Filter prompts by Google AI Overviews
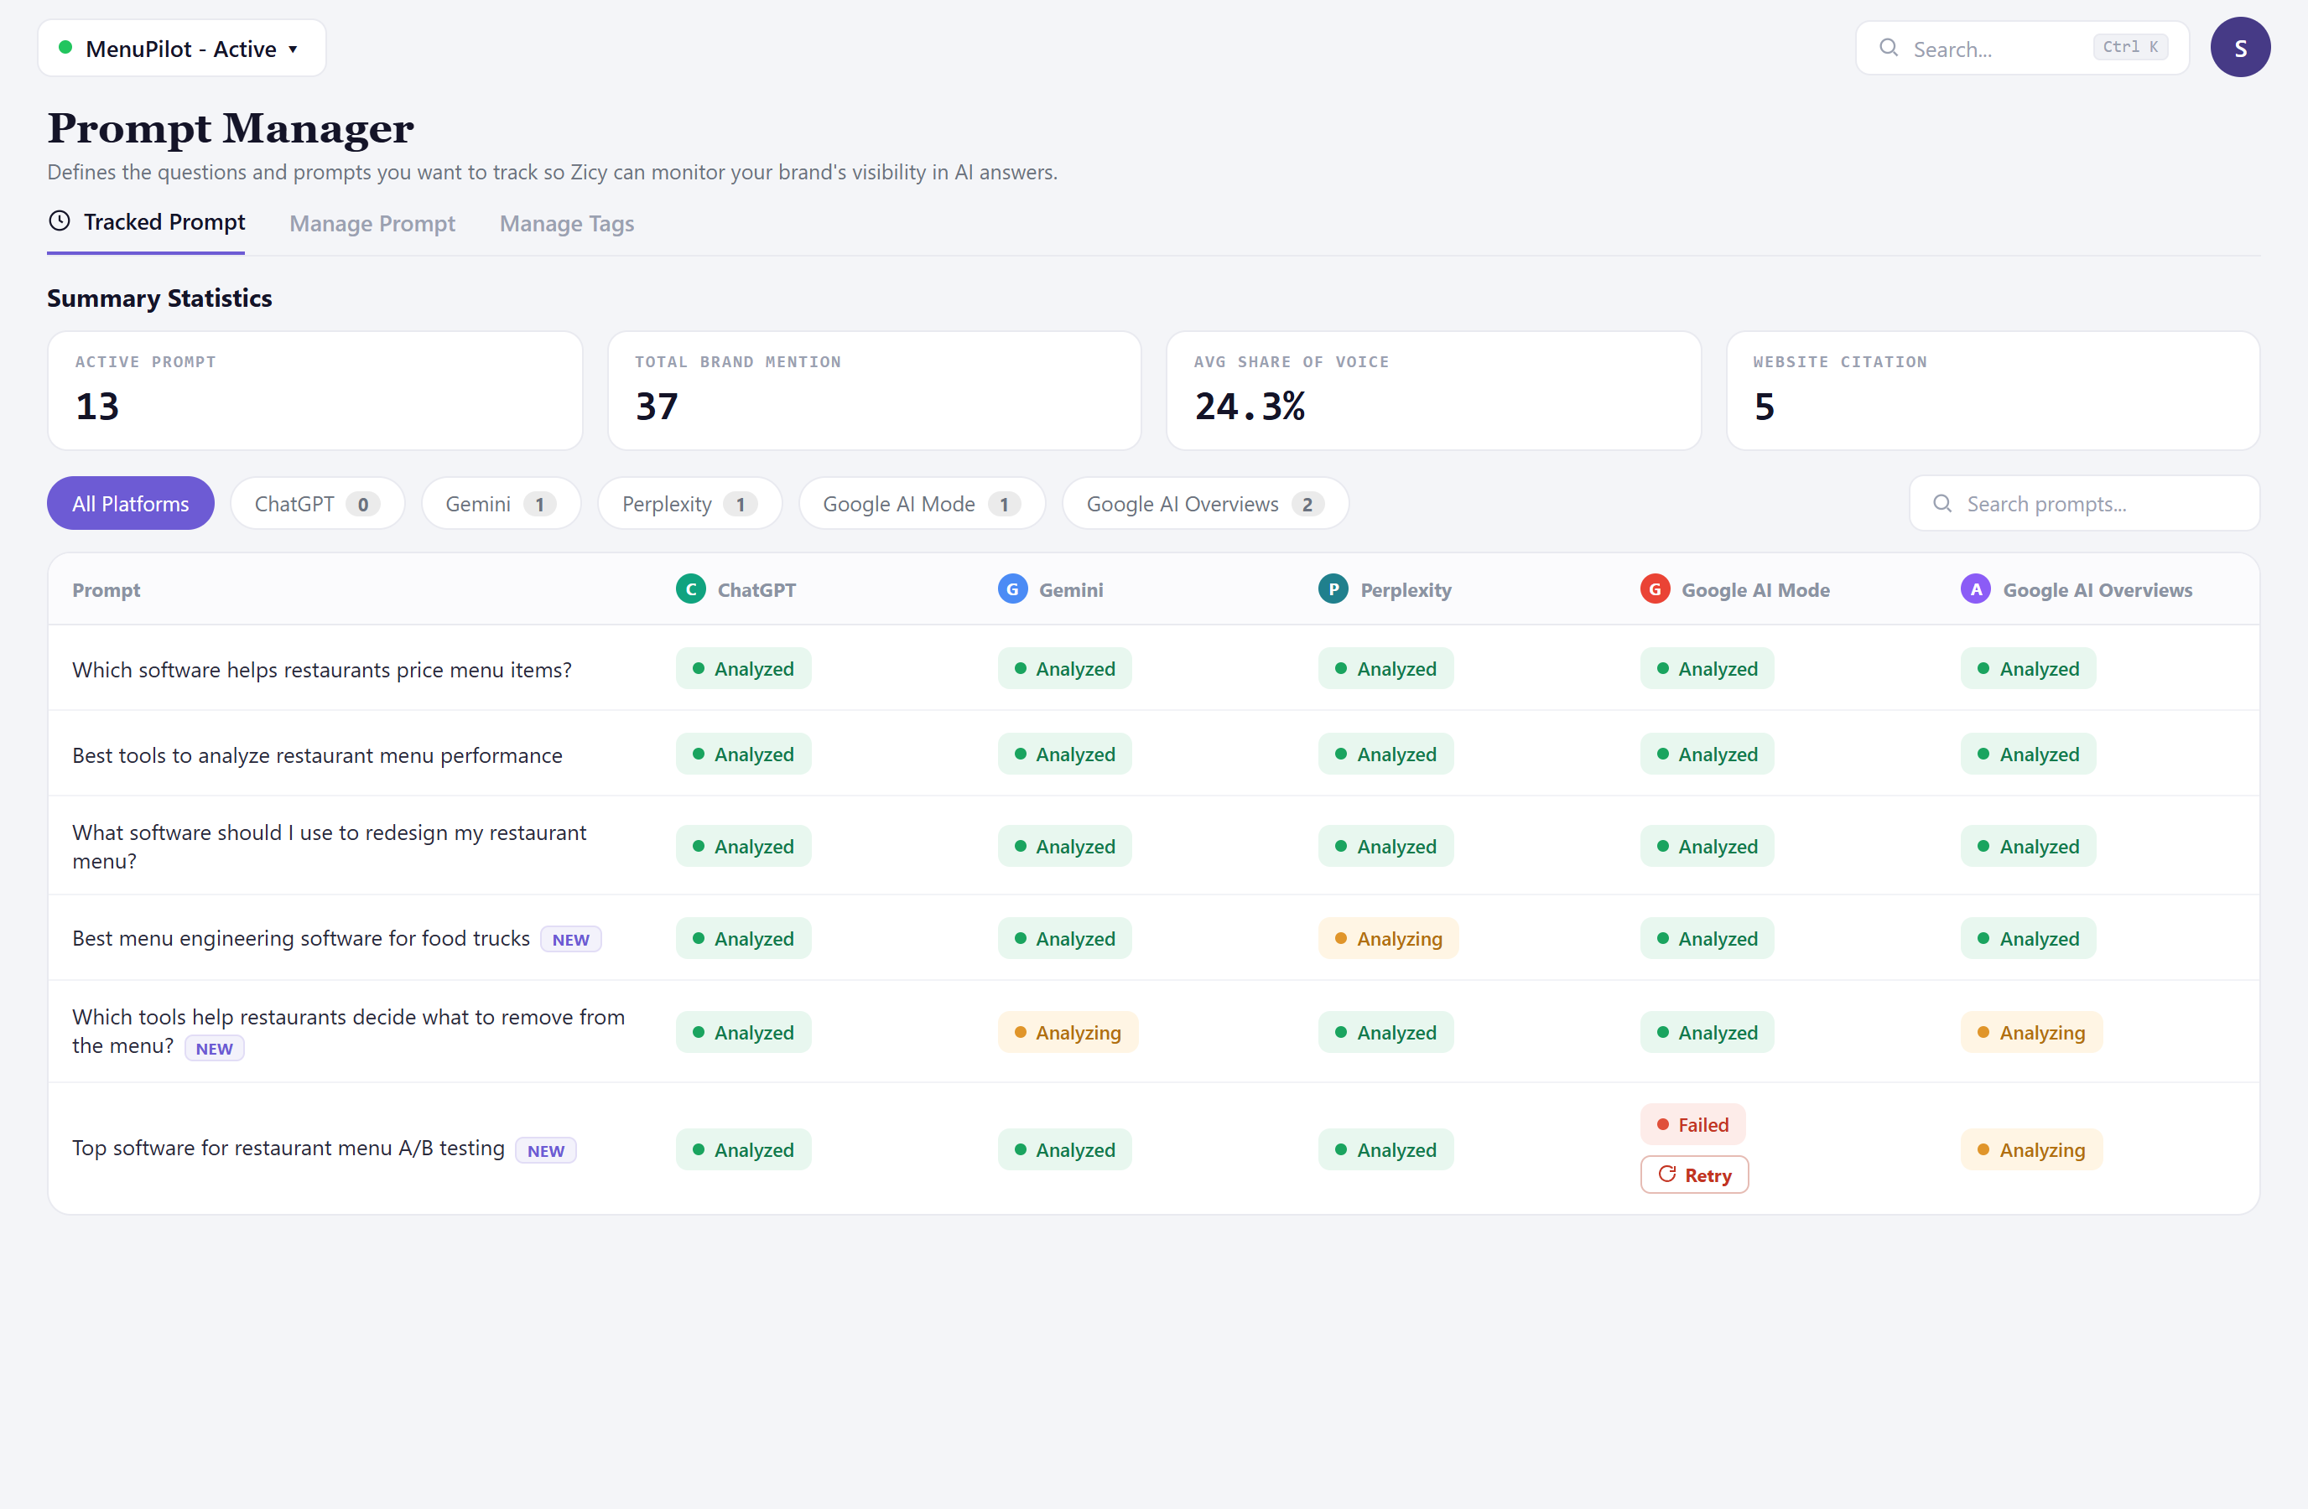 (x=1205, y=504)
